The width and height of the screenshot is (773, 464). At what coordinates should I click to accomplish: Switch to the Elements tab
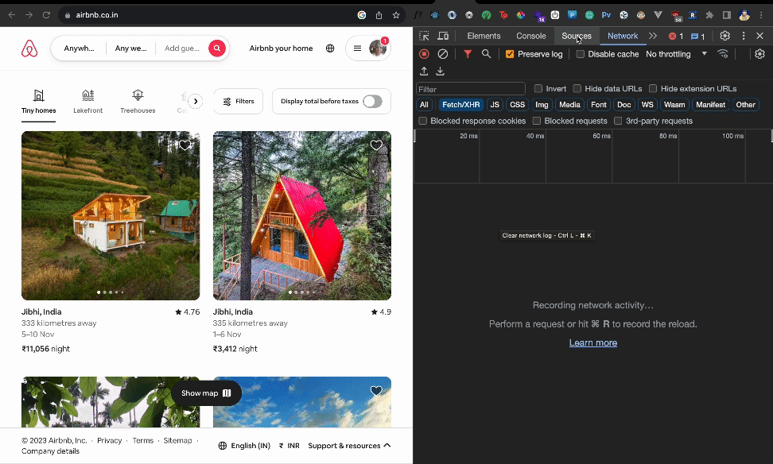(x=484, y=36)
